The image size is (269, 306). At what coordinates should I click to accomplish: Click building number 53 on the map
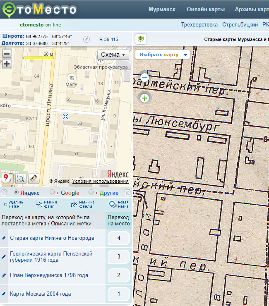(x=80, y=123)
